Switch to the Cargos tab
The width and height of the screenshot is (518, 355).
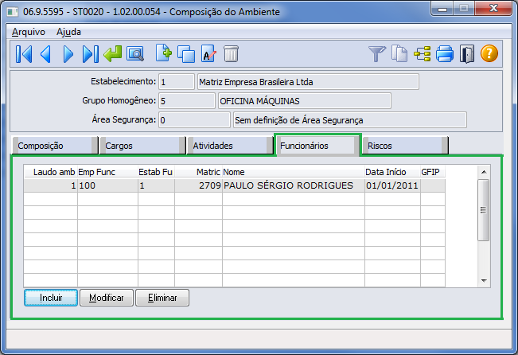point(142,146)
